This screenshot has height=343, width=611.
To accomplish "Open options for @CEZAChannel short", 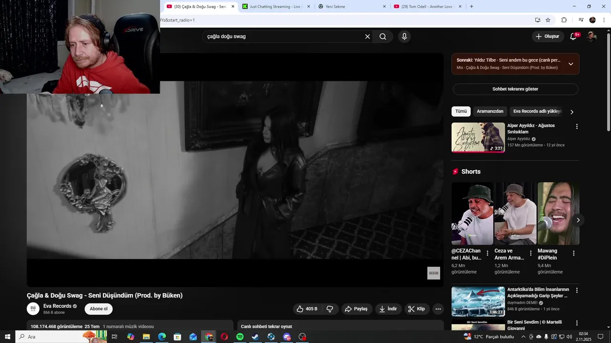I will tap(487, 253).
